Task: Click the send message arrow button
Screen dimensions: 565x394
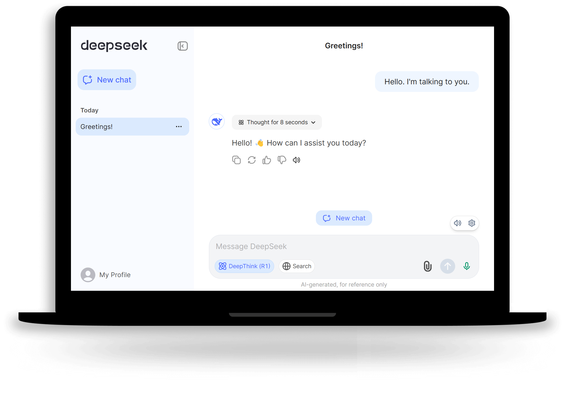Action: (448, 266)
